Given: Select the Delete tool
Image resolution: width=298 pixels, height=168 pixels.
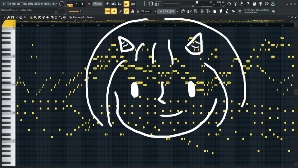Looking at the screenshot, I should tap(44, 17).
